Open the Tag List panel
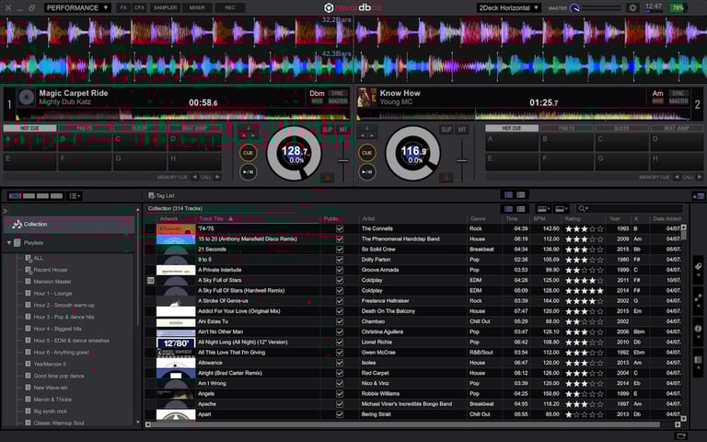The height and width of the screenshot is (442, 707). [x=161, y=196]
